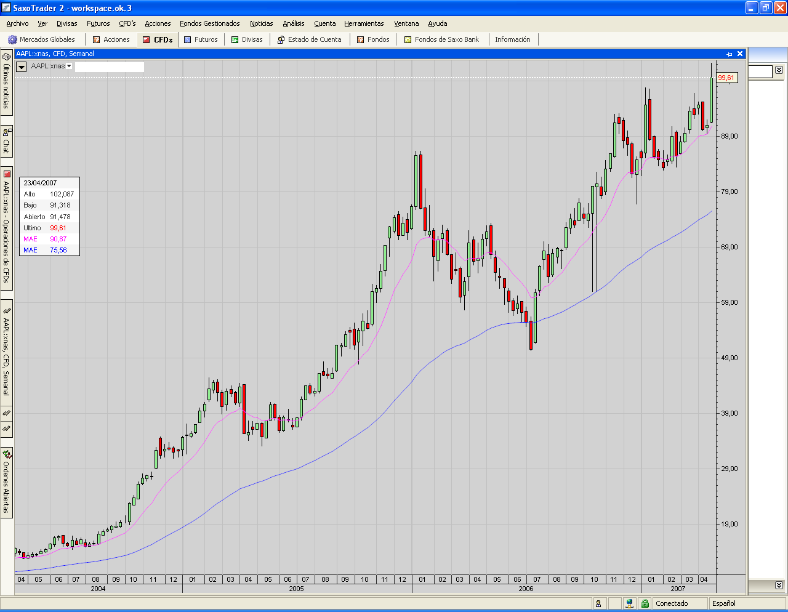Expand the AAPL:xnas instrument dropdown

pyautogui.click(x=69, y=66)
